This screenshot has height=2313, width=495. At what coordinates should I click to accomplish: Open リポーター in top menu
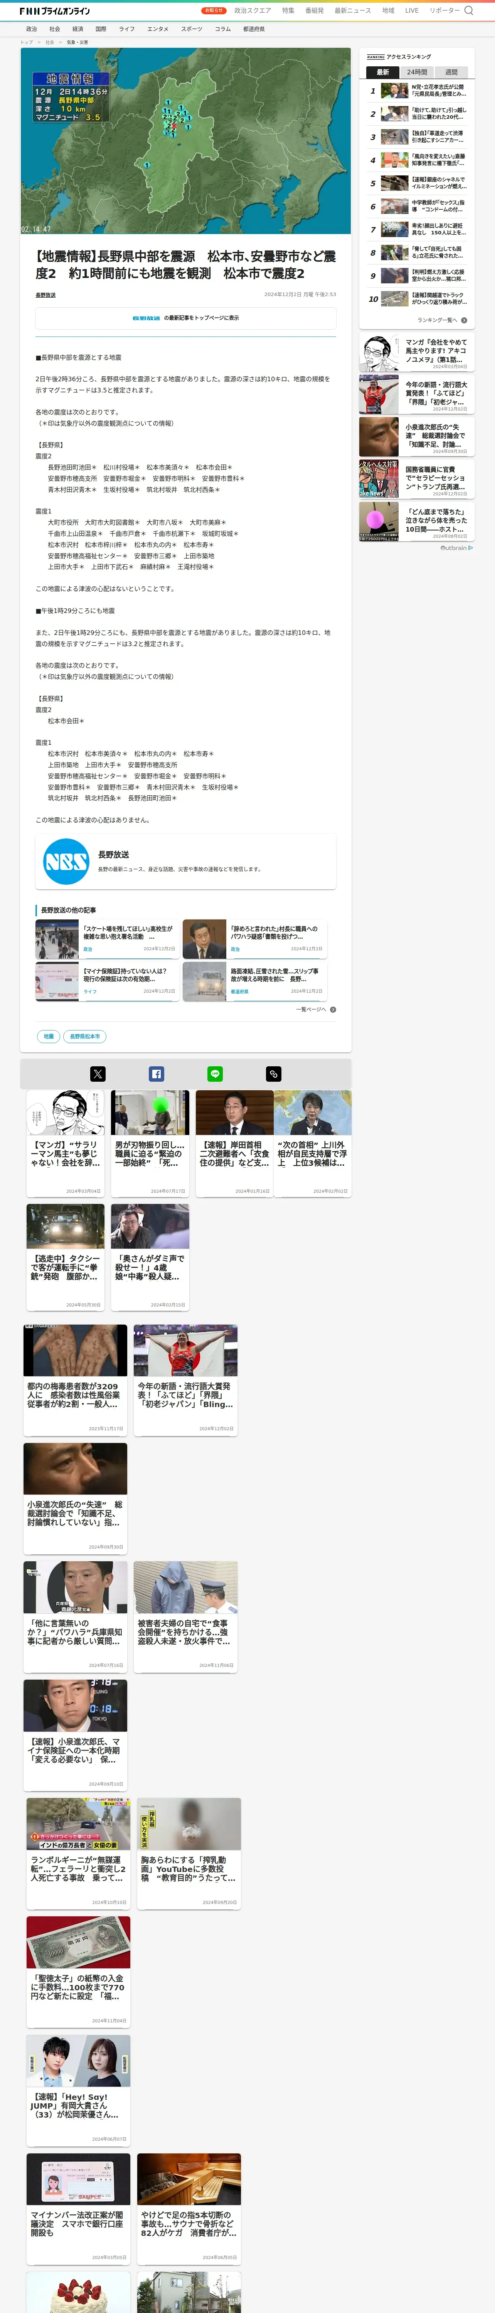[x=445, y=11]
